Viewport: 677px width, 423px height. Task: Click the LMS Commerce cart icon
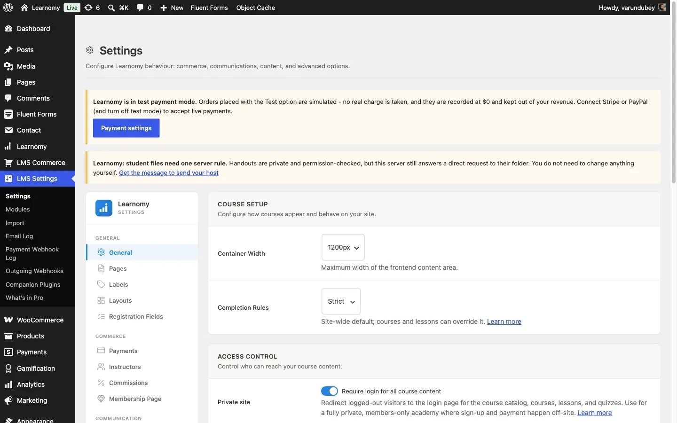[x=8, y=163]
